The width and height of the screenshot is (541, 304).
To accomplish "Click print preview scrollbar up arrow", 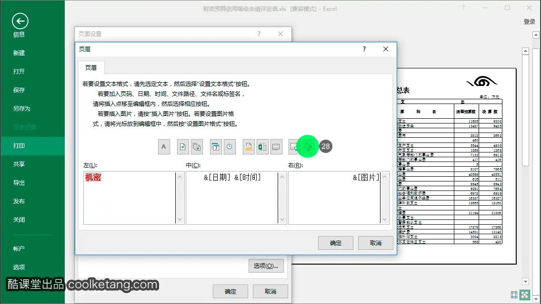I will click(x=525, y=51).
